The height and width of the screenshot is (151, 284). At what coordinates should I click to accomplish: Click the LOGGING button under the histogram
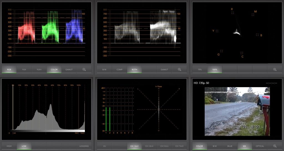pos(84,146)
